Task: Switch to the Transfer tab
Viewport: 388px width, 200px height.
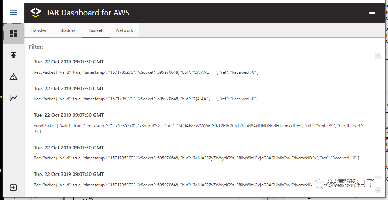Action: point(38,30)
